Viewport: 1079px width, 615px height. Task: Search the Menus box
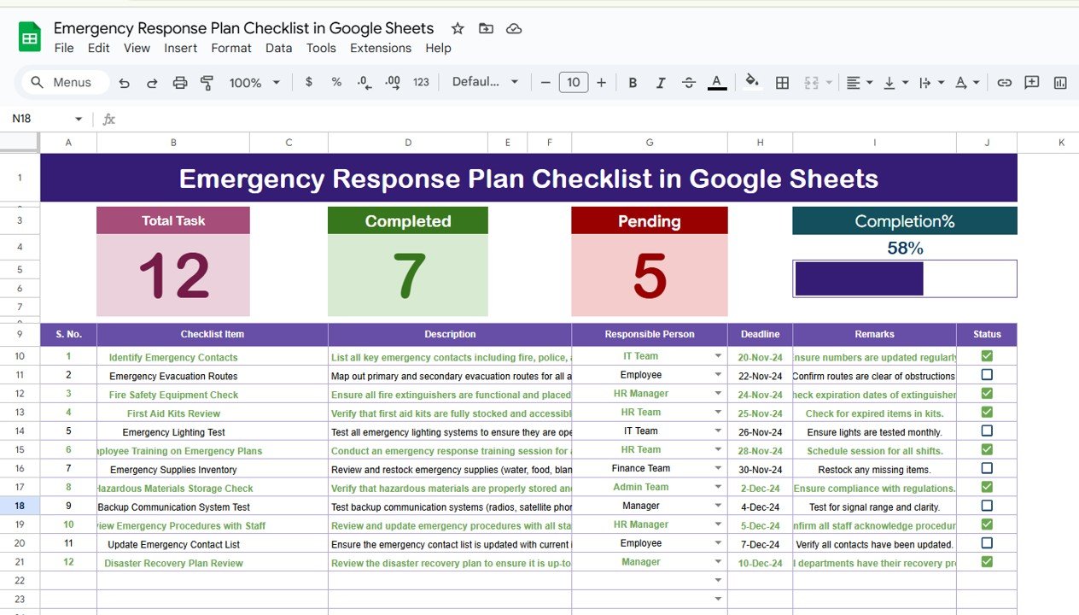click(x=67, y=82)
